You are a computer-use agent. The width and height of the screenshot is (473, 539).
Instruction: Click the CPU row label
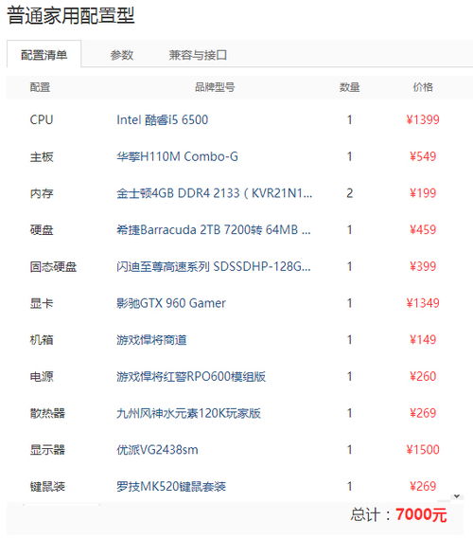[x=42, y=120]
